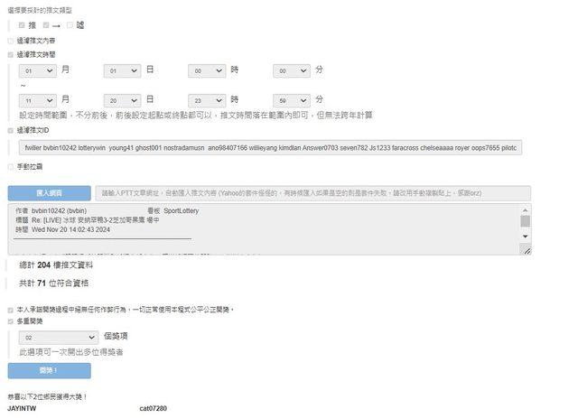The image size is (578, 418).
Task: Click the 匯入網頁 import button
Action: 49,193
